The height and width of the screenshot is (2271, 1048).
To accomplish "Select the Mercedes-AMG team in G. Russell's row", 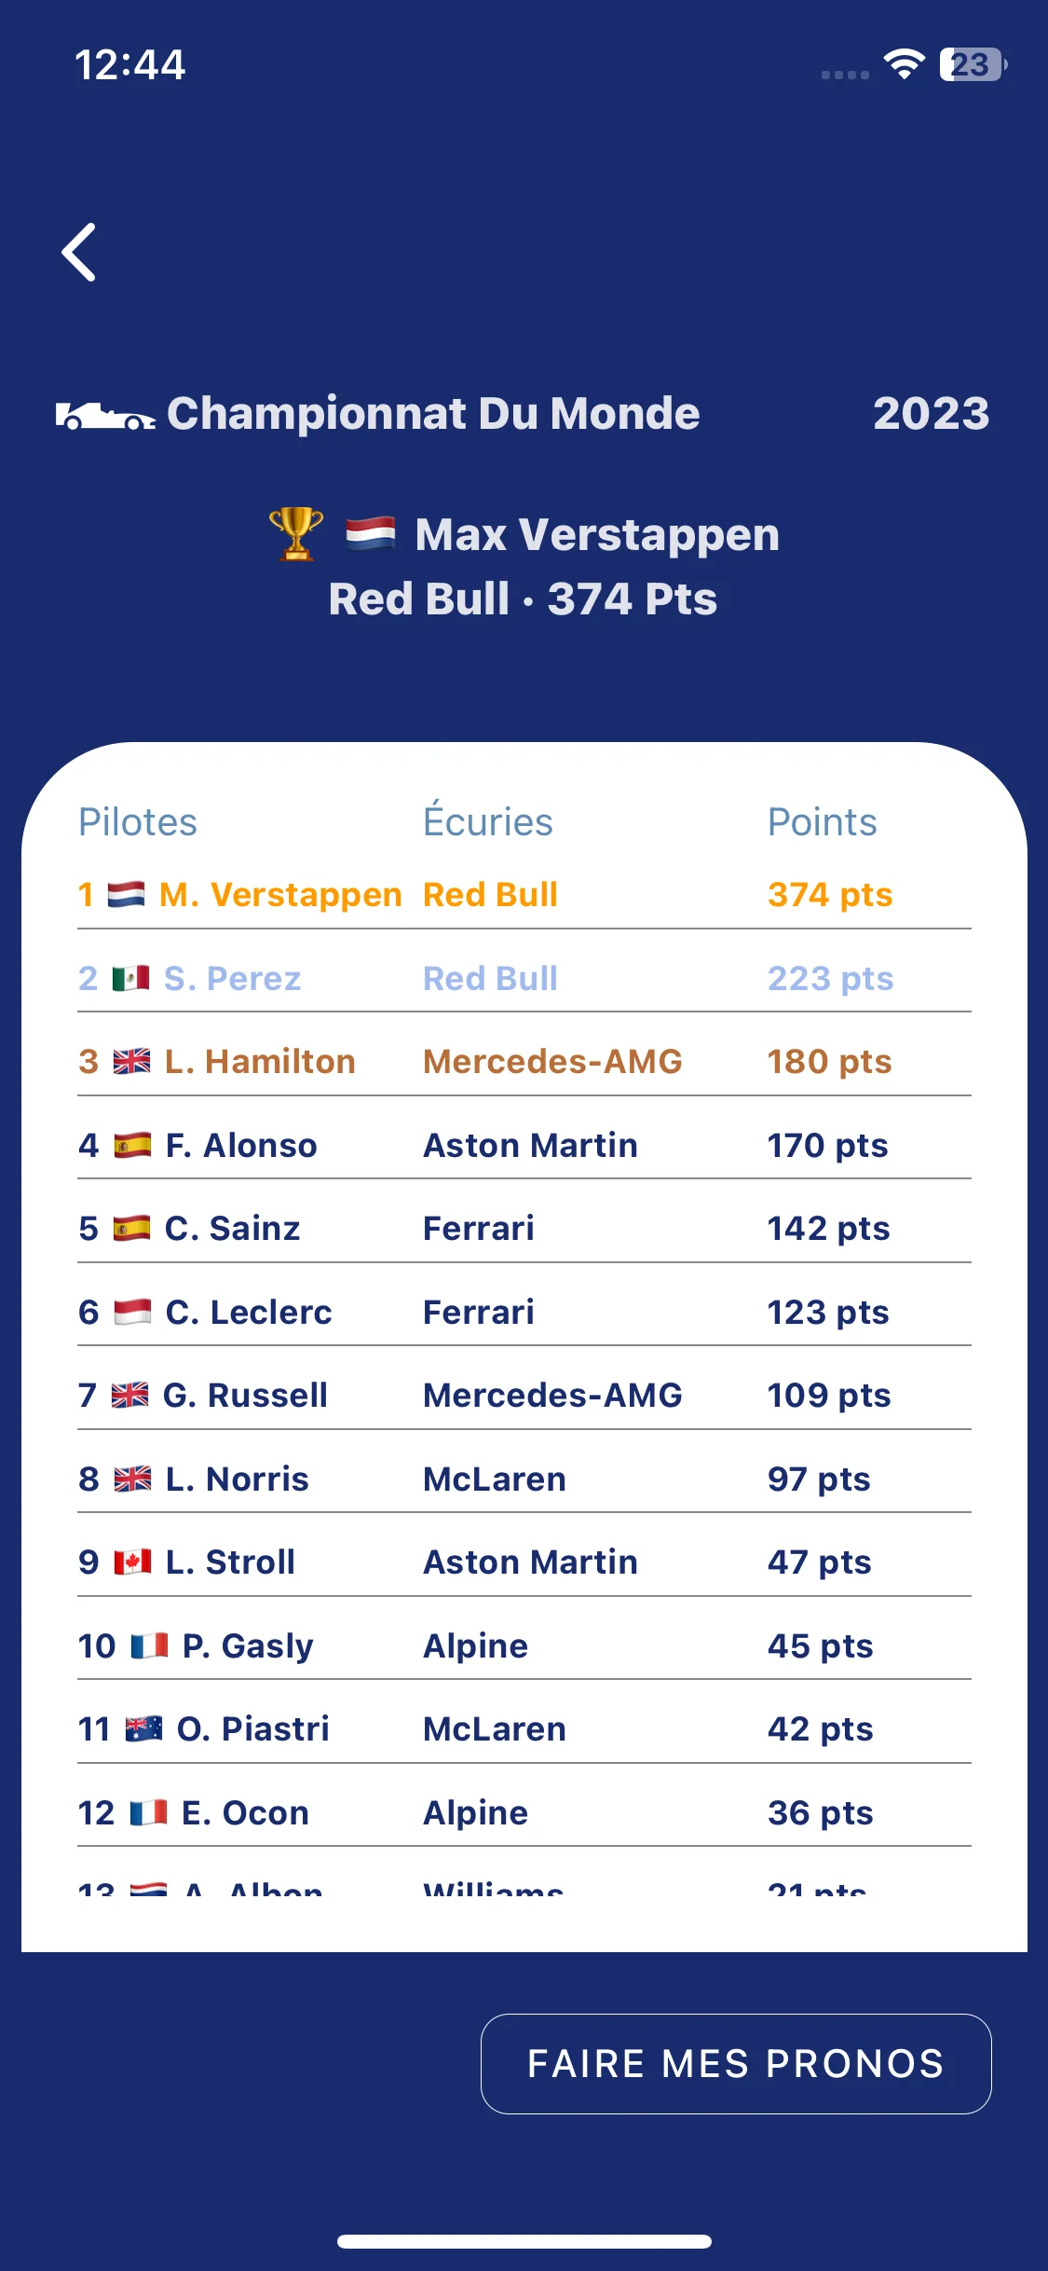I will [x=552, y=1396].
